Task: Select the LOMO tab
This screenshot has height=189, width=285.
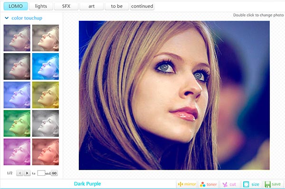Action: point(16,6)
